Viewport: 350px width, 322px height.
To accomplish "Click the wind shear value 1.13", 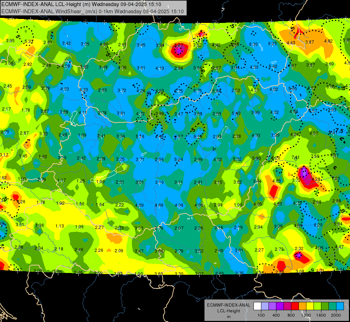I will [x=60, y=226].
